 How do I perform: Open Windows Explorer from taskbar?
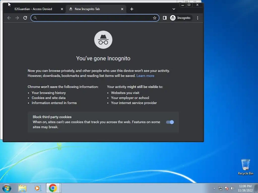tap(22, 188)
